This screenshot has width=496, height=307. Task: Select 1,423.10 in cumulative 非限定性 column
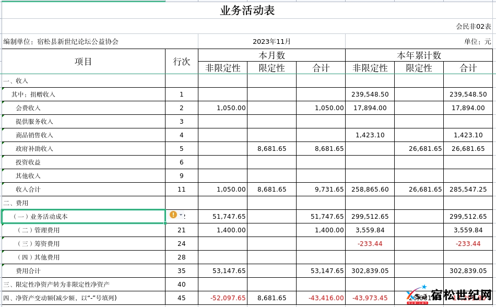click(x=370, y=135)
